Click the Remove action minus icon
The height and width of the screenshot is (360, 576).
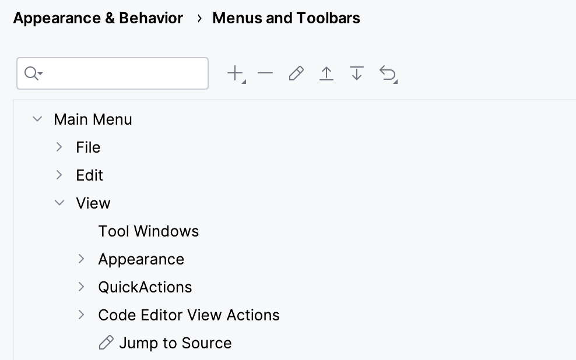click(265, 73)
